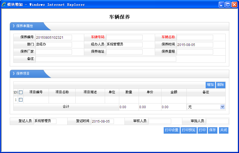
Task: Click the 打印 button
Action: (x=202, y=130)
